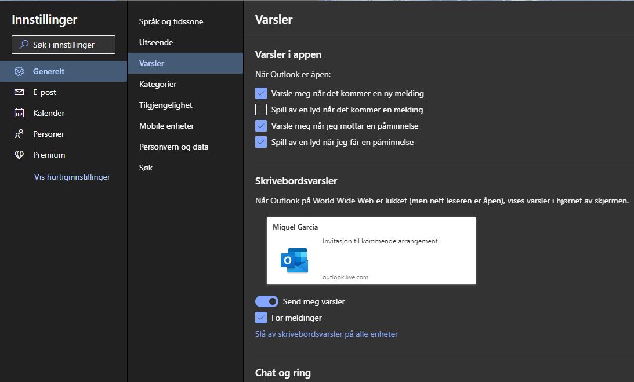Click the Generelt gear icon
This screenshot has width=634, height=382.
point(19,71)
